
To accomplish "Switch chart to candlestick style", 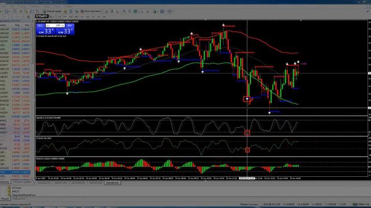I will point(112,12).
